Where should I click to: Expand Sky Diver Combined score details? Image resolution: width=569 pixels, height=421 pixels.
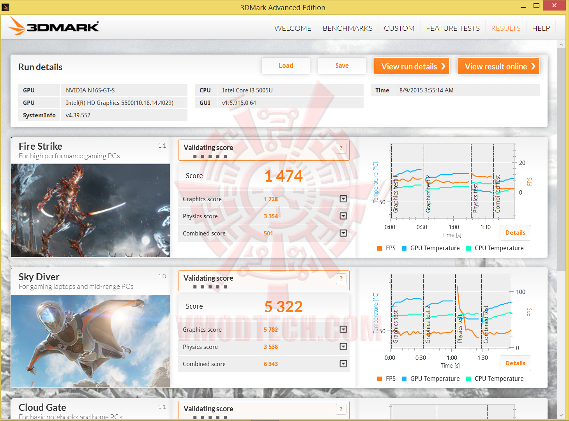(x=343, y=364)
